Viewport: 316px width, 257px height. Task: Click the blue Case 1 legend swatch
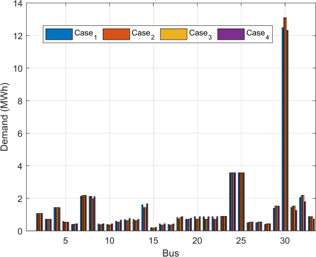pos(60,34)
